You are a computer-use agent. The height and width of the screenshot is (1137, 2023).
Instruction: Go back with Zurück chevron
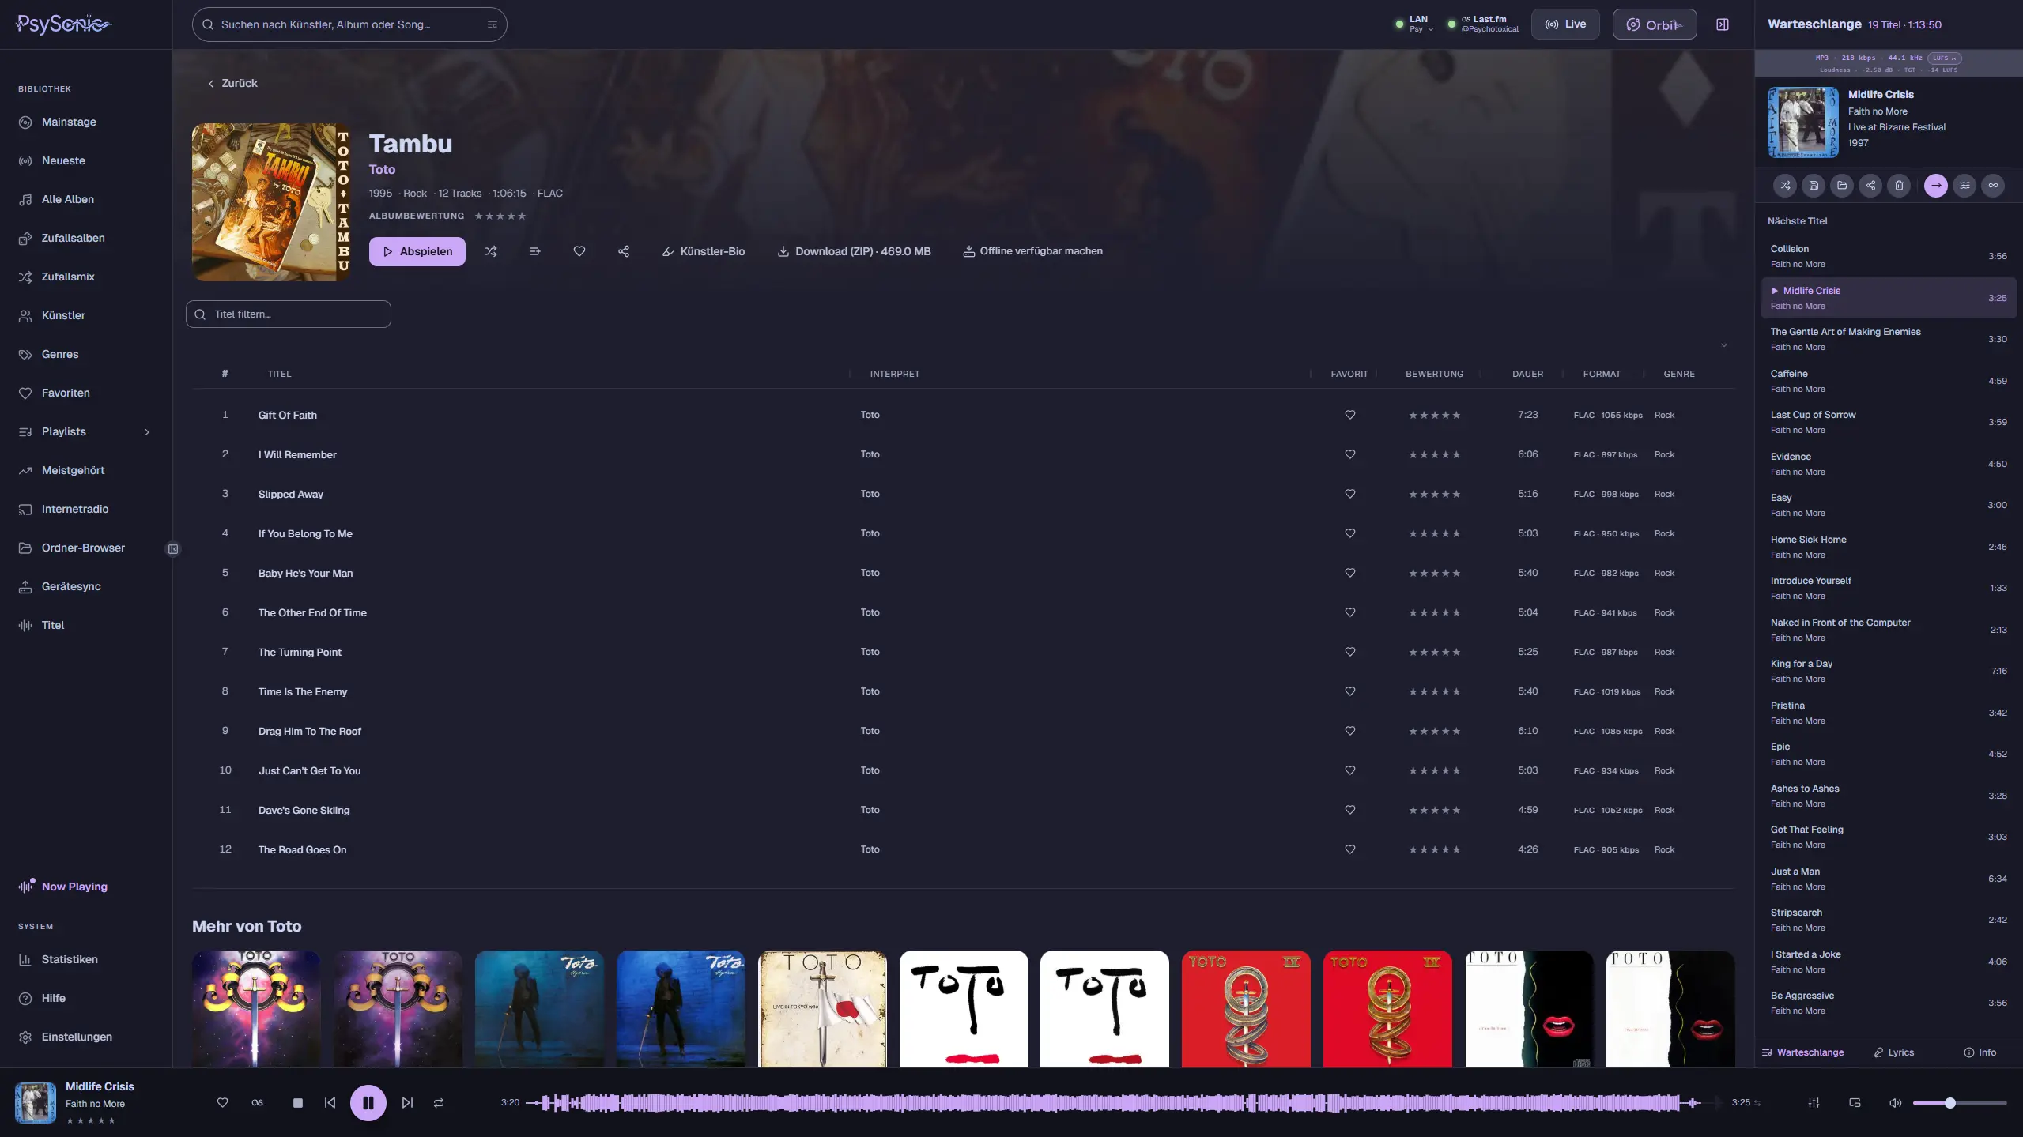point(233,83)
